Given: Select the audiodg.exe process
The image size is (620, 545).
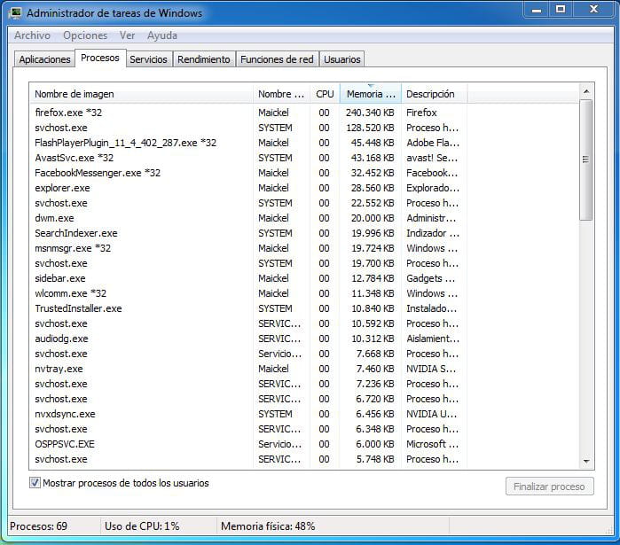Looking at the screenshot, I should click(x=248, y=339).
